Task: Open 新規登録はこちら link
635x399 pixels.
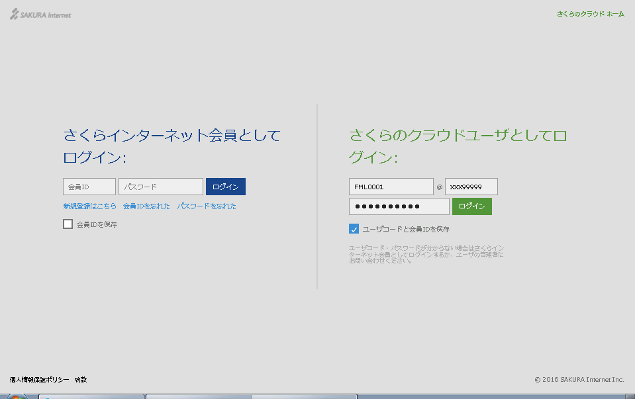Action: 89,206
